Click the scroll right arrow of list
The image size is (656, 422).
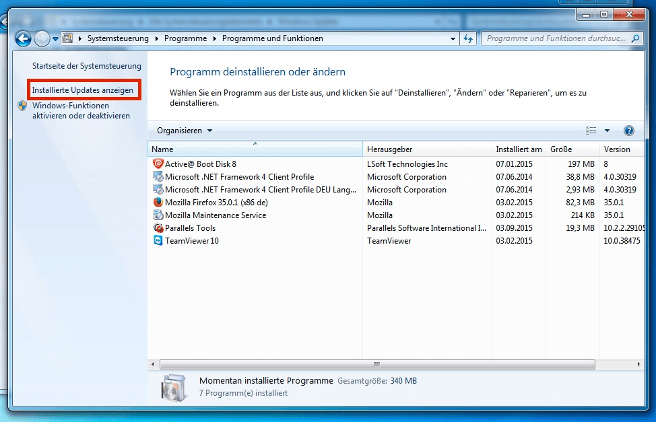638,364
